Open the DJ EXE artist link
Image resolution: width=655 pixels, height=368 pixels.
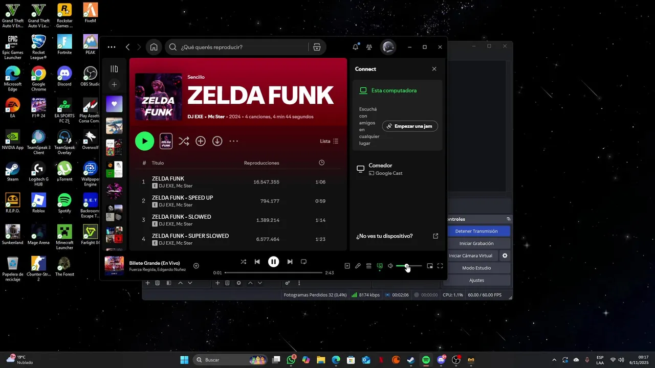pyautogui.click(x=195, y=117)
